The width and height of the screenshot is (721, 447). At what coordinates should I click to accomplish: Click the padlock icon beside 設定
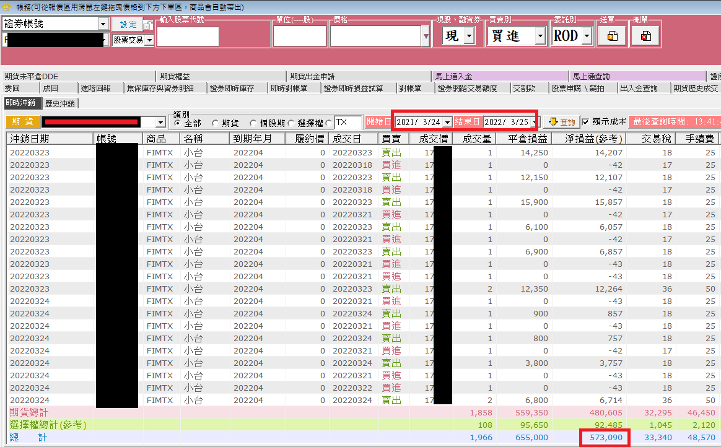point(148,24)
